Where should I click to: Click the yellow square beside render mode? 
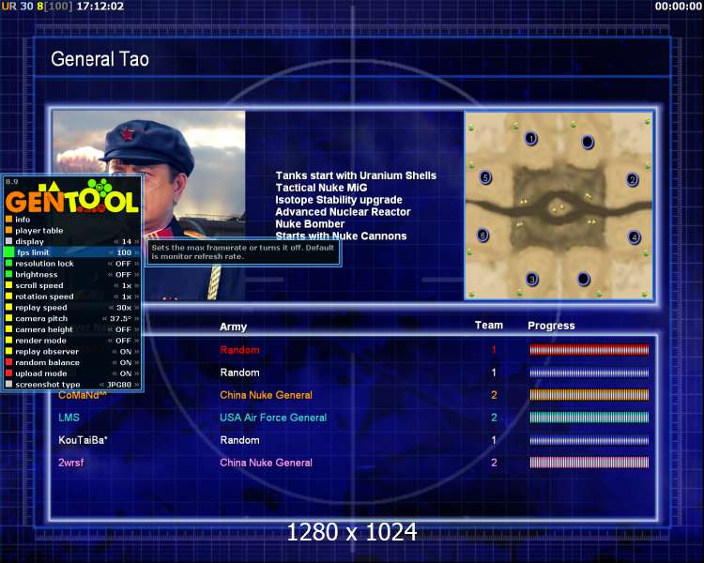point(8,341)
